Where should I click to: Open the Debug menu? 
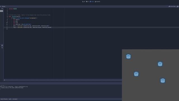4,6
